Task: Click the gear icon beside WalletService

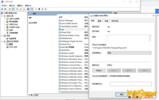Action: pos(60,38)
